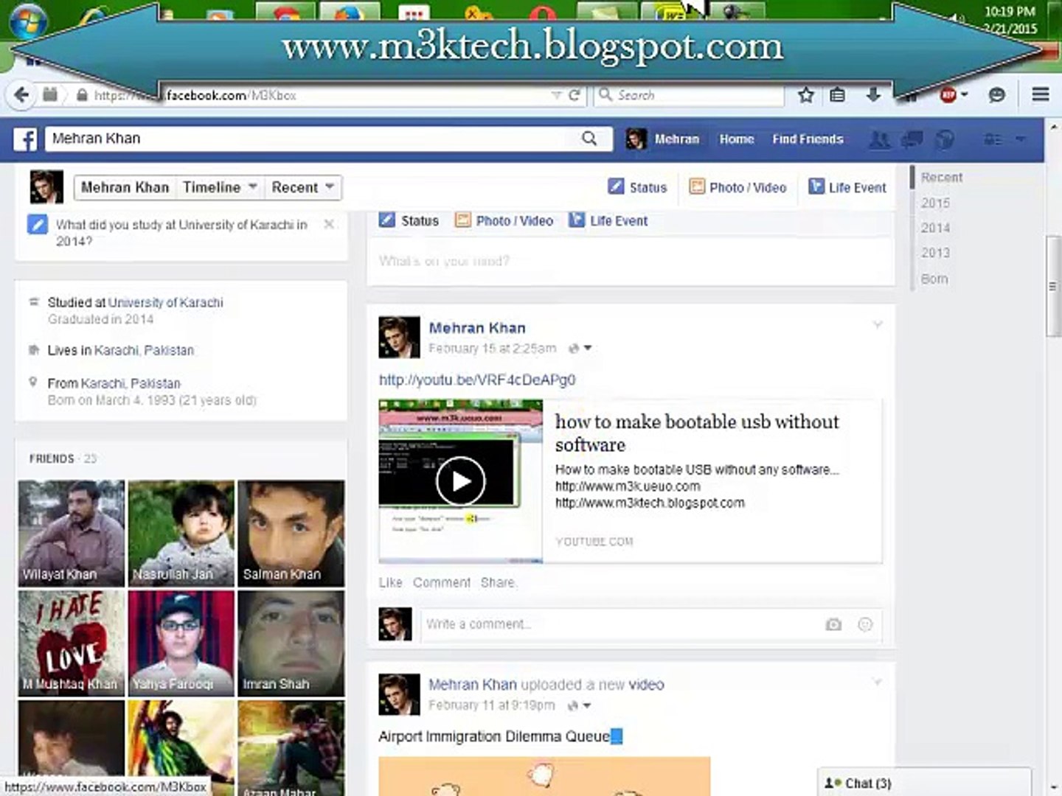The height and width of the screenshot is (796, 1062).
Task: Open Facebook messages icon
Action: [912, 139]
